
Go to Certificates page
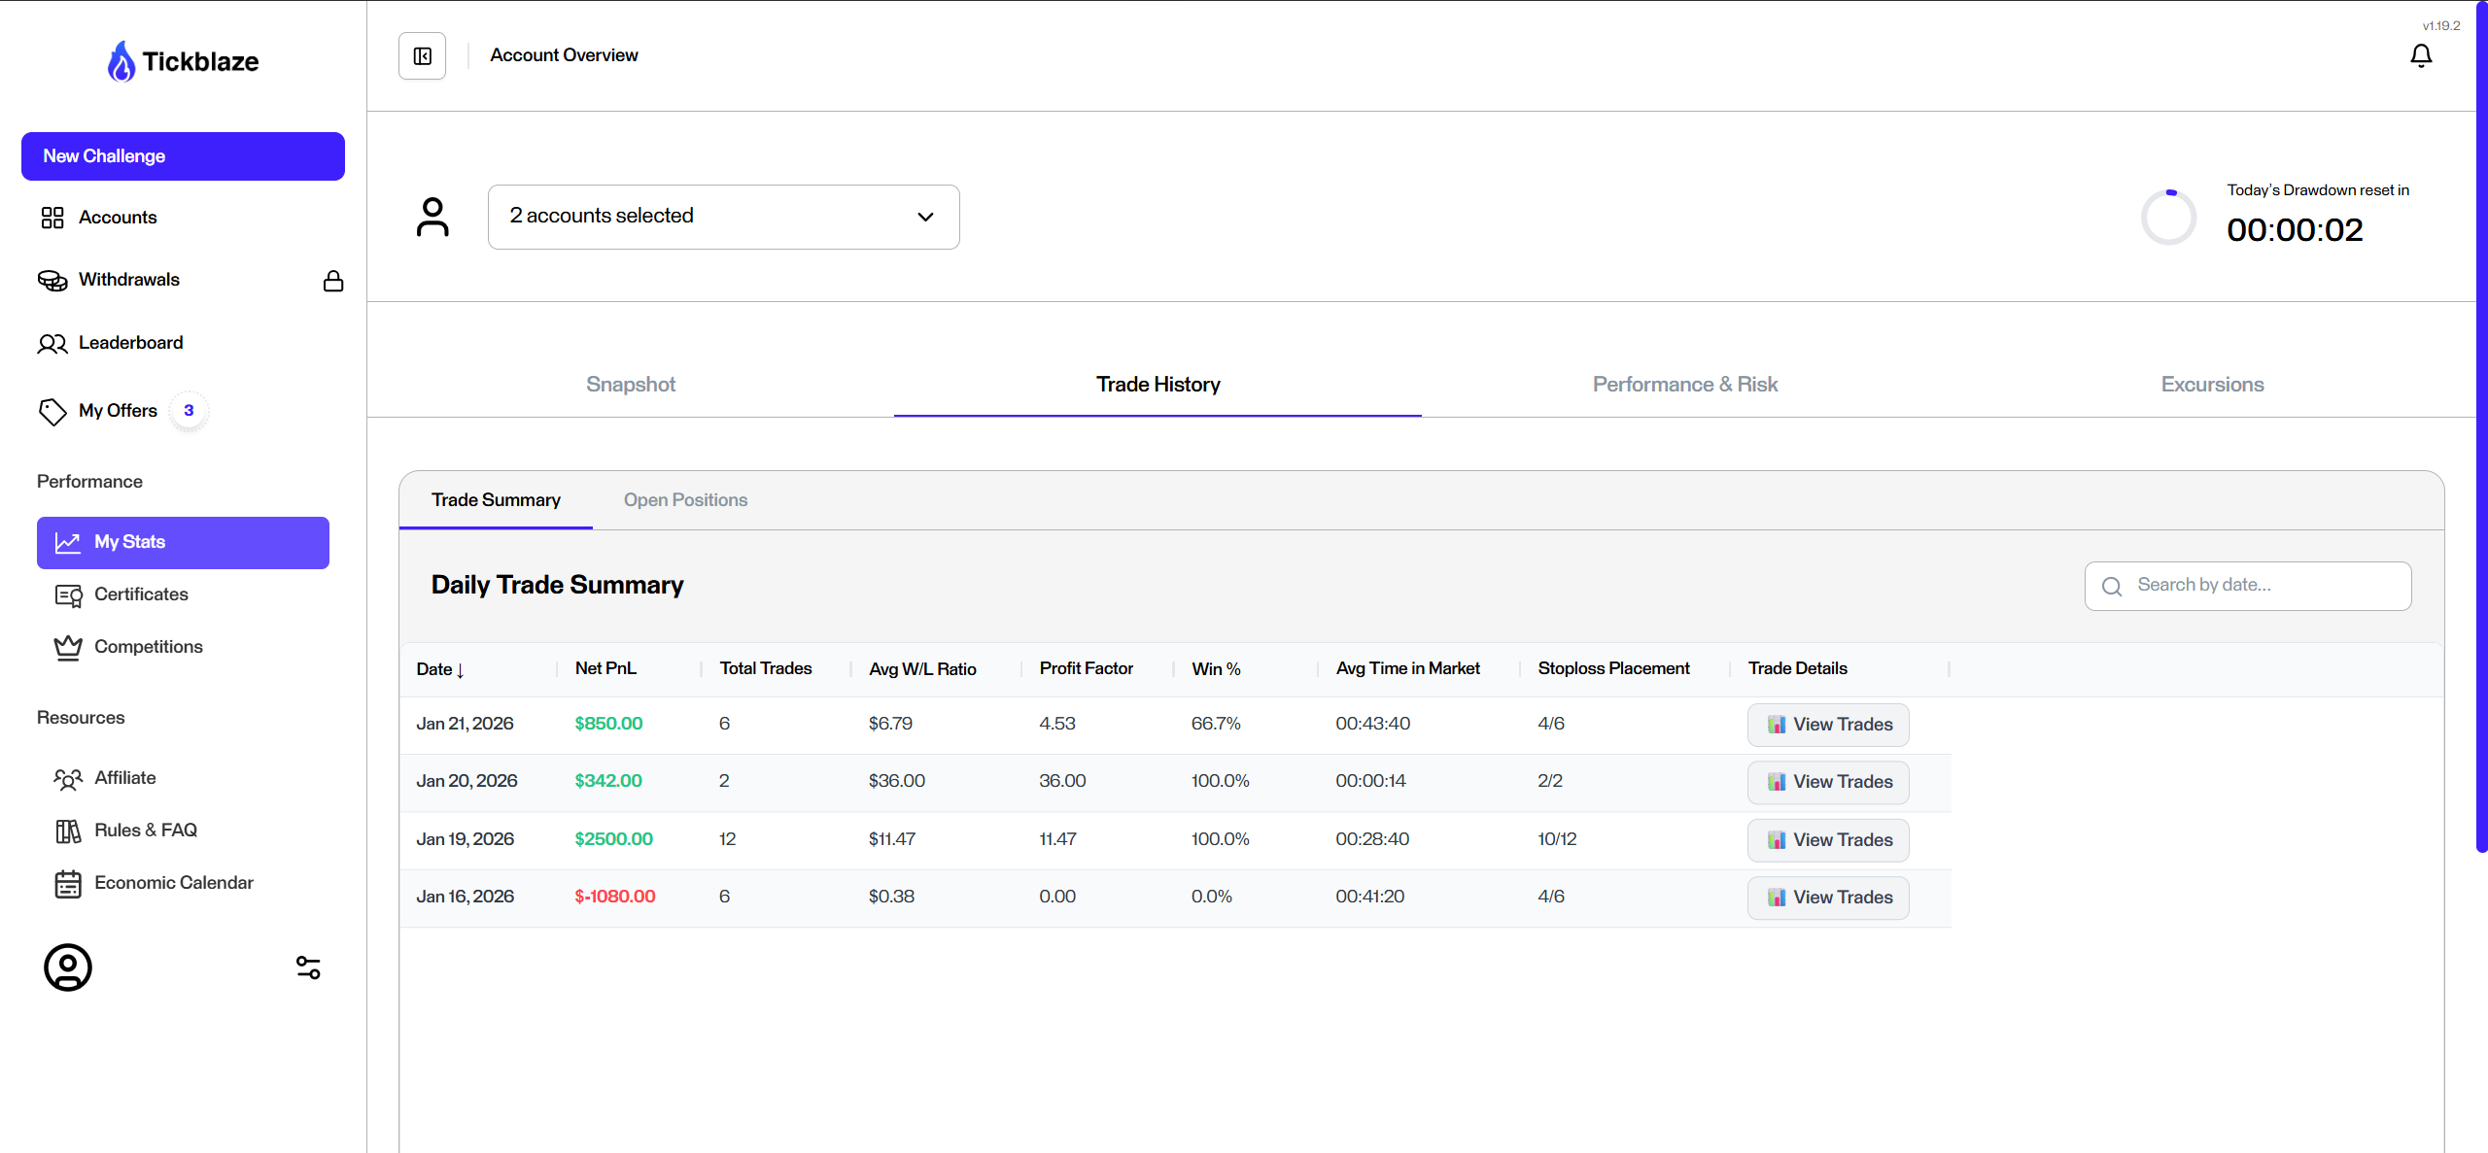pos(141,594)
